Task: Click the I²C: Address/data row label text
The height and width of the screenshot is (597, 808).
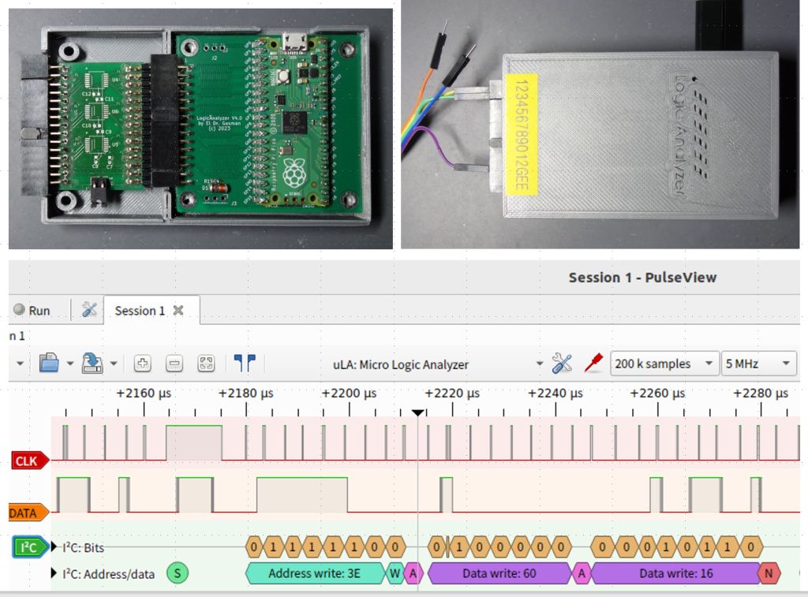Action: [108, 574]
